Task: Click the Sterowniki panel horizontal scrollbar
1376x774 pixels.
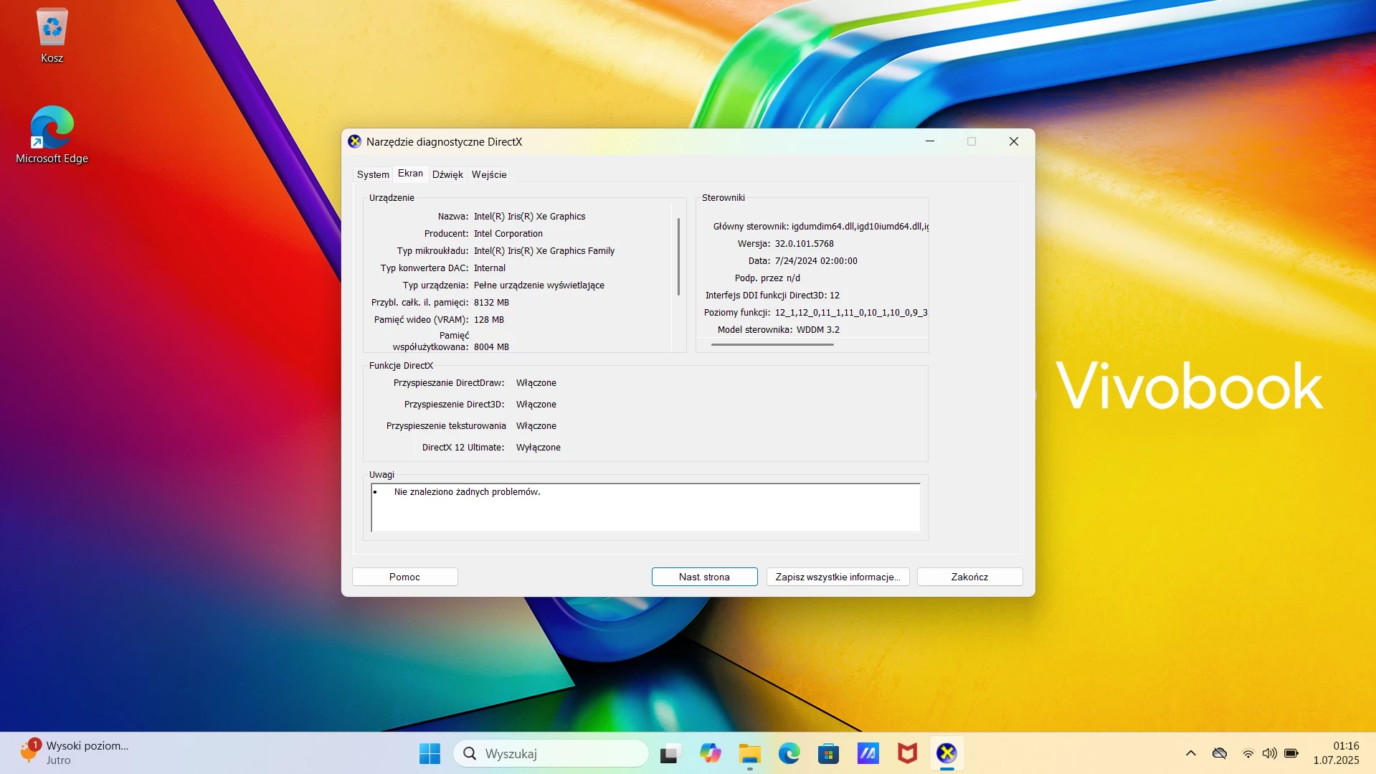Action: pyautogui.click(x=772, y=344)
